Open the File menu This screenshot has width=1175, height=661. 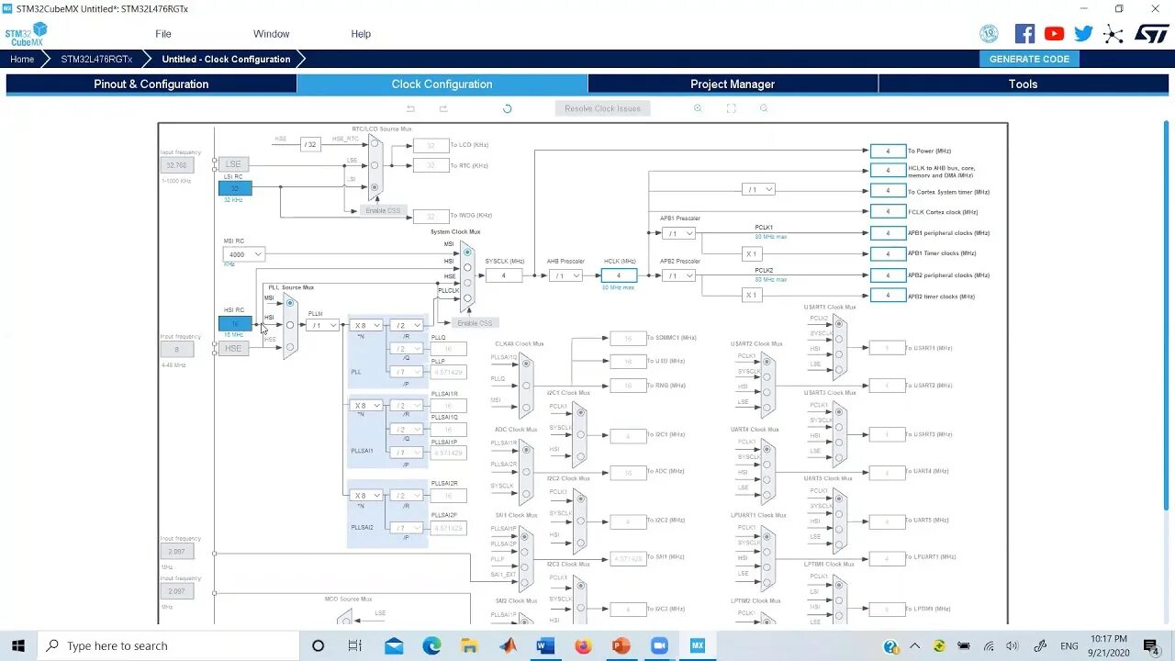[163, 34]
